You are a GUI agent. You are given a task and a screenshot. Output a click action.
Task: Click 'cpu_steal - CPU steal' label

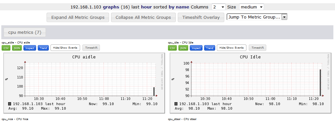click(182, 119)
